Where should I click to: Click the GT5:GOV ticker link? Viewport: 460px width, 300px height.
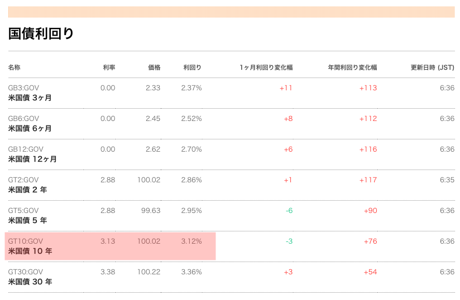(x=23, y=211)
